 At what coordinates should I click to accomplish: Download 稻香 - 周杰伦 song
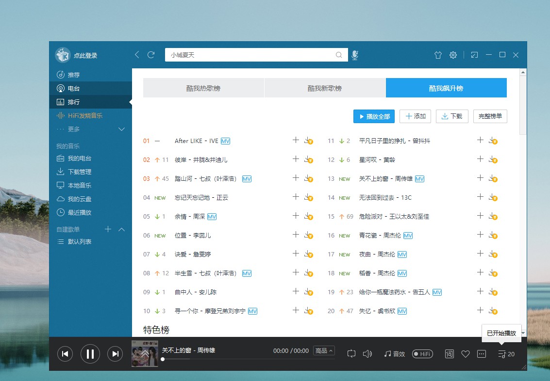493,273
